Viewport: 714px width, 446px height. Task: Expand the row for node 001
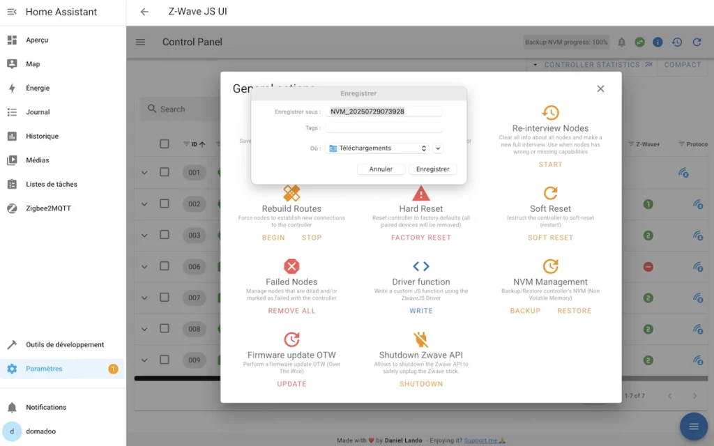pos(144,173)
